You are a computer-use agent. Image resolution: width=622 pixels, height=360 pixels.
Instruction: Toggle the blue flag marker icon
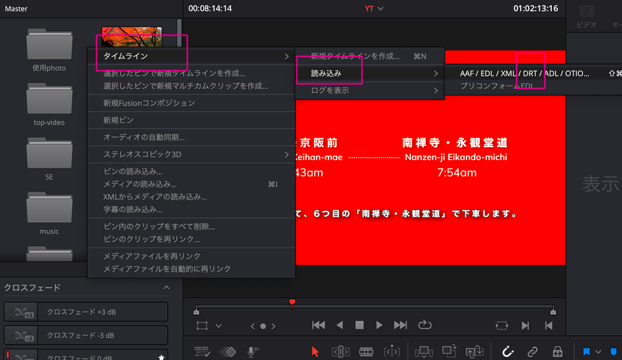585,351
